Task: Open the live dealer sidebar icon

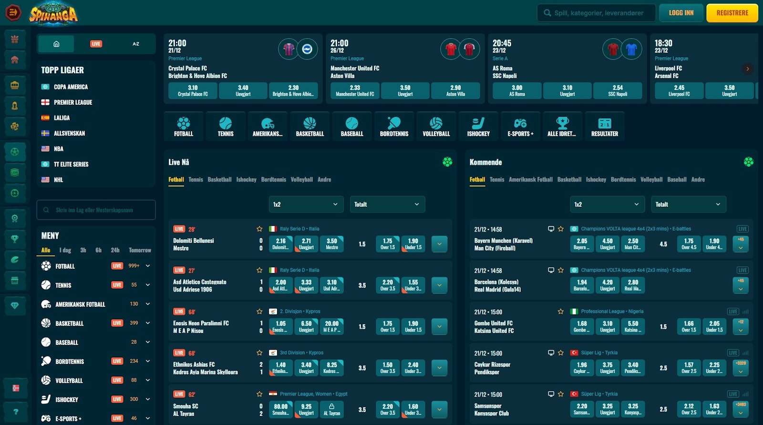Action: tap(15, 106)
